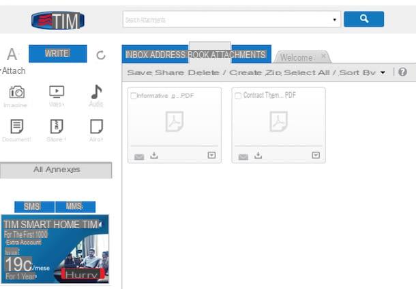Switch to the Inbox tab
The height and width of the screenshot is (289, 416).
[x=136, y=55]
